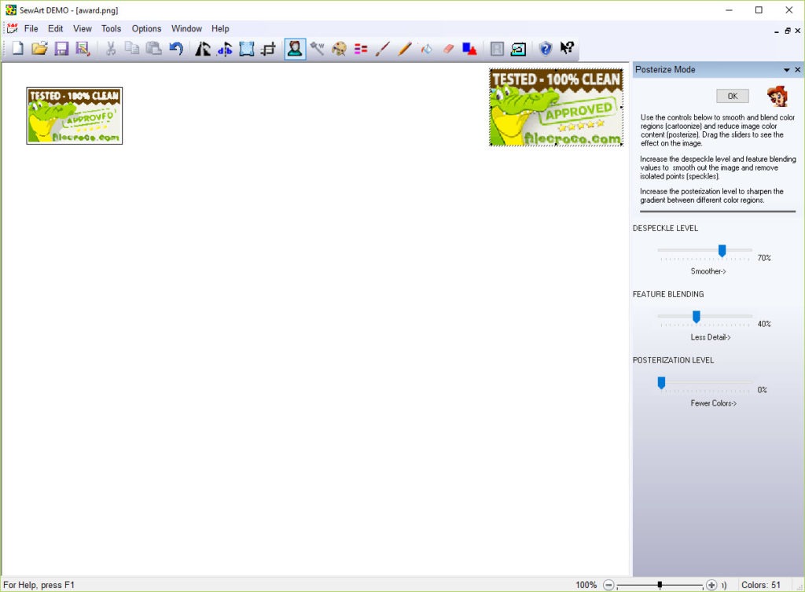Confirm posterize settings with OK button
This screenshot has height=592, width=805.
point(733,96)
